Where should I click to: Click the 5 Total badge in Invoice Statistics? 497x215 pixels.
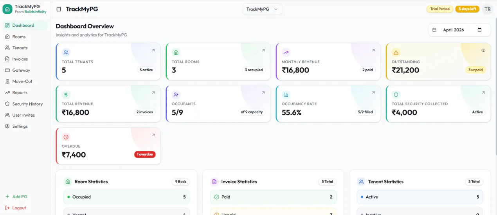point(327,182)
